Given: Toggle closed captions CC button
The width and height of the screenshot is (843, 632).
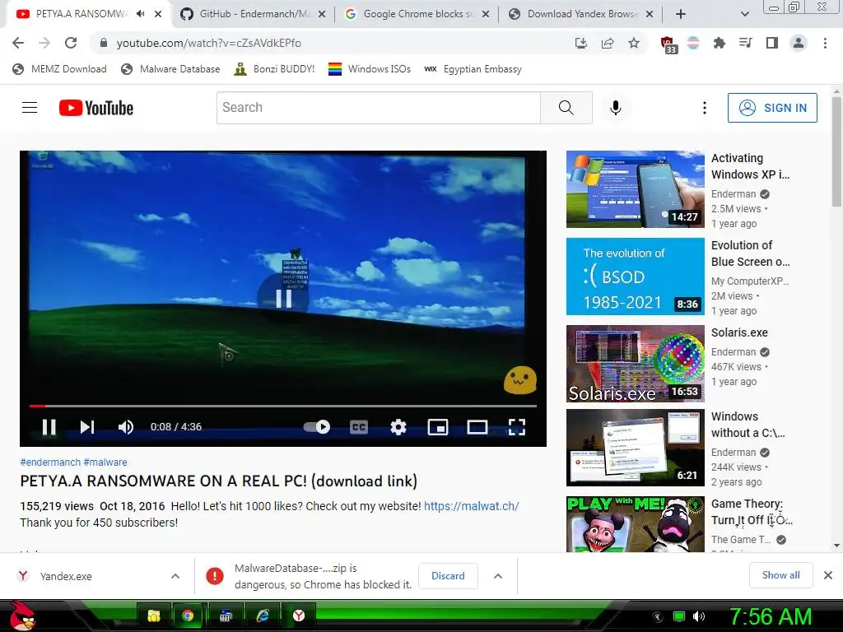Looking at the screenshot, I should pyautogui.click(x=359, y=427).
